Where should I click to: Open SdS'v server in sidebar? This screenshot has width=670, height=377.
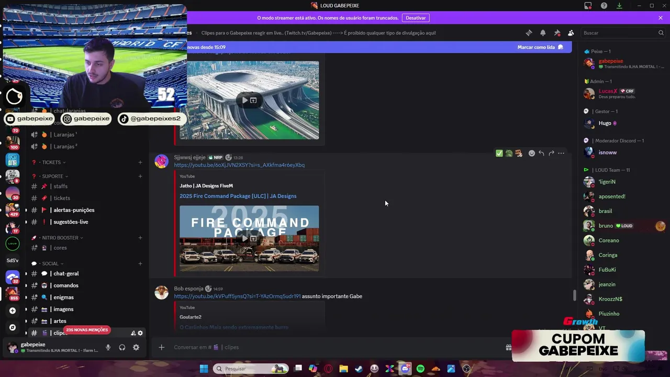(13, 260)
